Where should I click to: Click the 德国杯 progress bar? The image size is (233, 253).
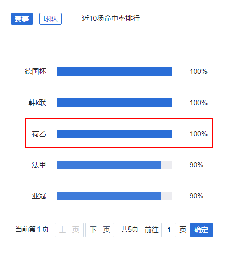point(114,71)
